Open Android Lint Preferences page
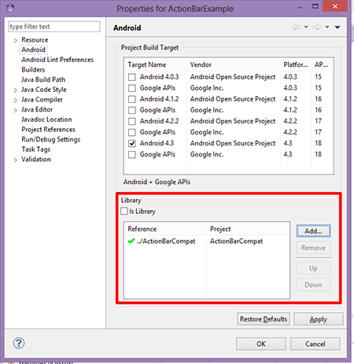 click(x=57, y=60)
